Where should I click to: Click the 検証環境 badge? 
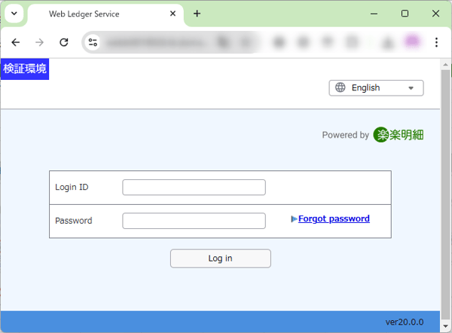[x=25, y=69]
